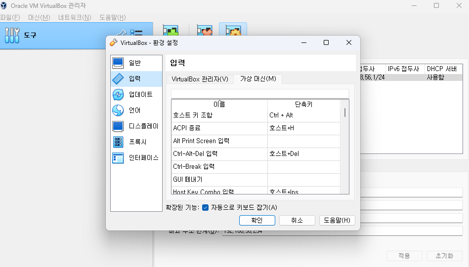The height and width of the screenshot is (267, 469).
Task: Click the network properties gear toolbar icon
Action: [x=233, y=30]
